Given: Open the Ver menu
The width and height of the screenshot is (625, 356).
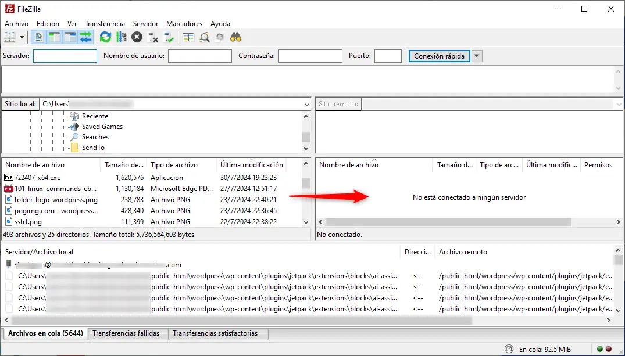Looking at the screenshot, I should (72, 24).
